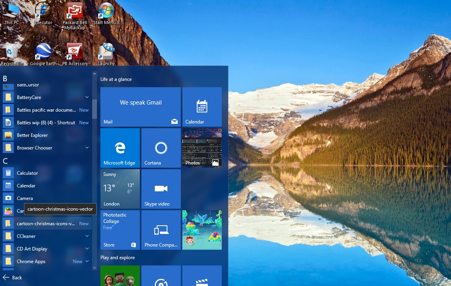Open This PC desktop icon
Screen dimensions: 451x286
pyautogui.click(x=11, y=13)
